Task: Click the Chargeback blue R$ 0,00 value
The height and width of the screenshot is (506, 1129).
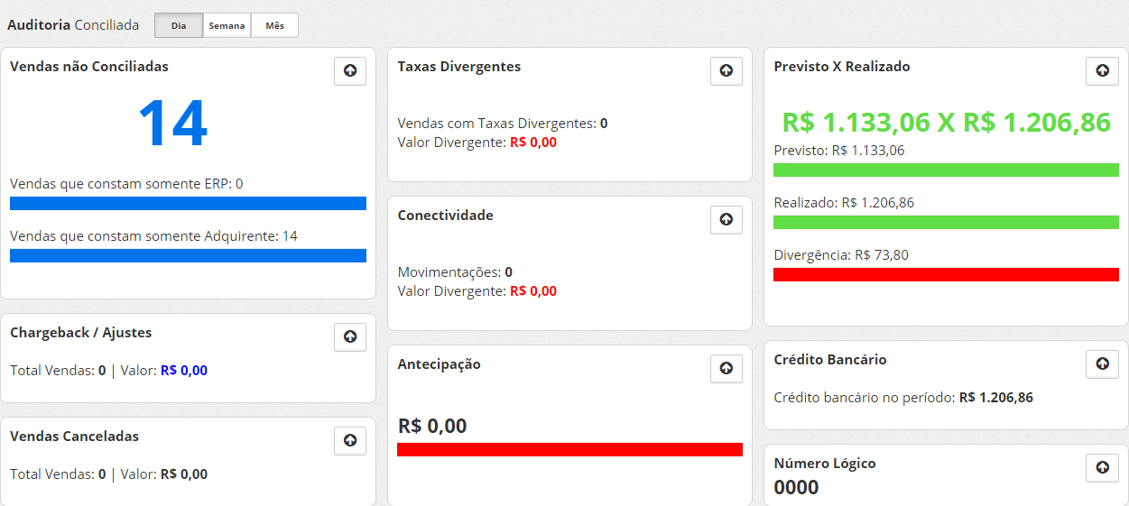Action: [x=184, y=371]
